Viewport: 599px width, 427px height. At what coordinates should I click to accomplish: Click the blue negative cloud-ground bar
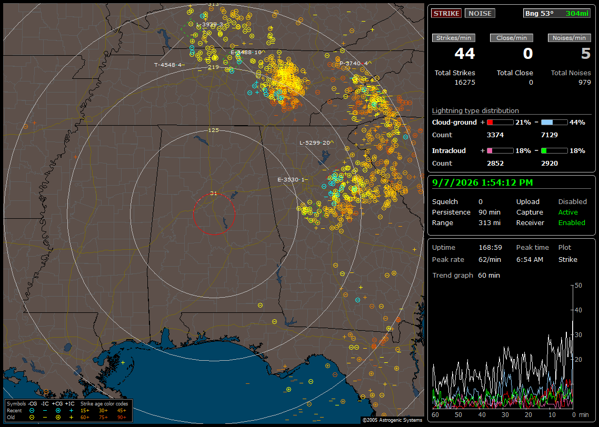pyautogui.click(x=554, y=123)
